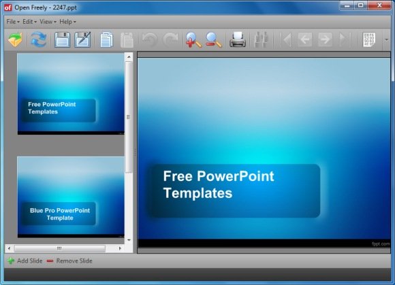The height and width of the screenshot is (285, 395).
Task: Click the Refresh blue arrows icon
Action: [x=38, y=39]
